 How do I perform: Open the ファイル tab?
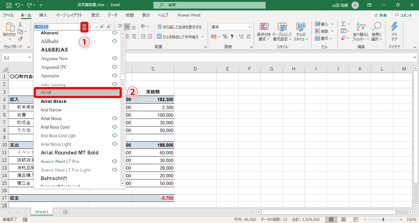(x=8, y=15)
